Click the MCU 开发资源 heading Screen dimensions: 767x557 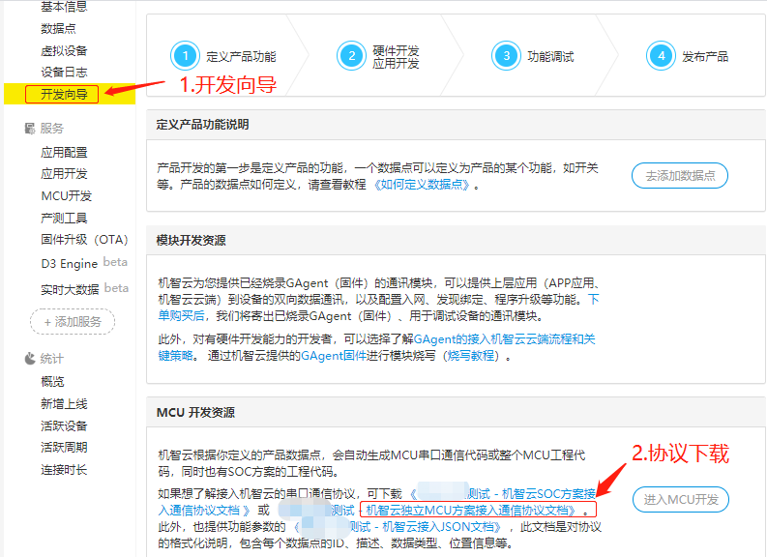195,413
